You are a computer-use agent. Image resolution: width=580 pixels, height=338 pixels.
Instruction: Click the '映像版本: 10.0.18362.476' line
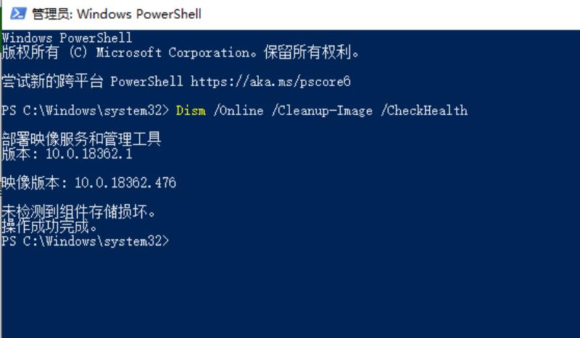coord(88,182)
